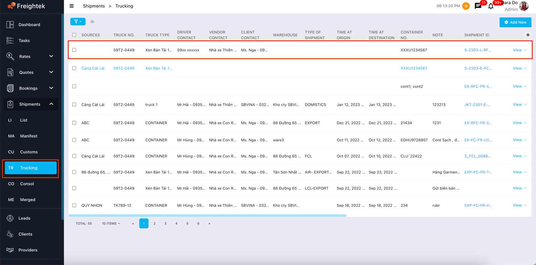Go to page 6
This screenshot has width=536, height=265.
point(198,224)
